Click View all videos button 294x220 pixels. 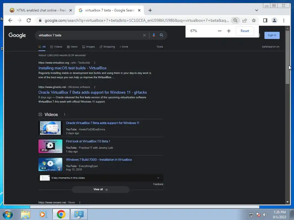coord(101,190)
